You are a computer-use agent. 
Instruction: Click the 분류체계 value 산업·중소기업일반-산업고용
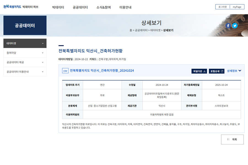point(102,106)
